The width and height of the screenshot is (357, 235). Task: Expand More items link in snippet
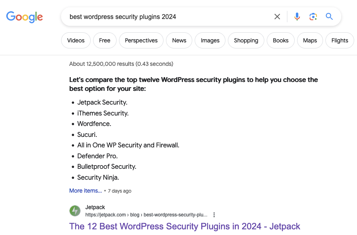[86, 191]
